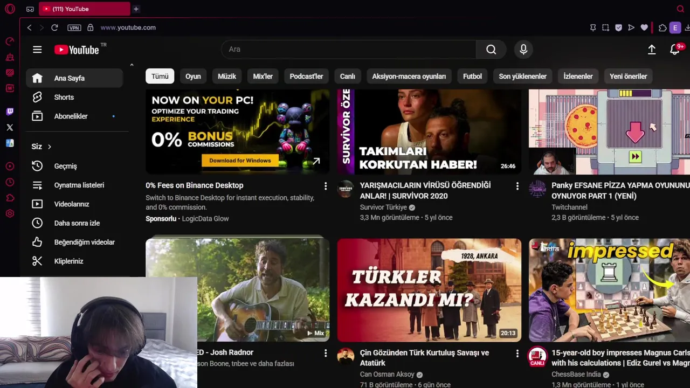Open YouTube notifications bell
The width and height of the screenshot is (690, 388).
(674, 50)
